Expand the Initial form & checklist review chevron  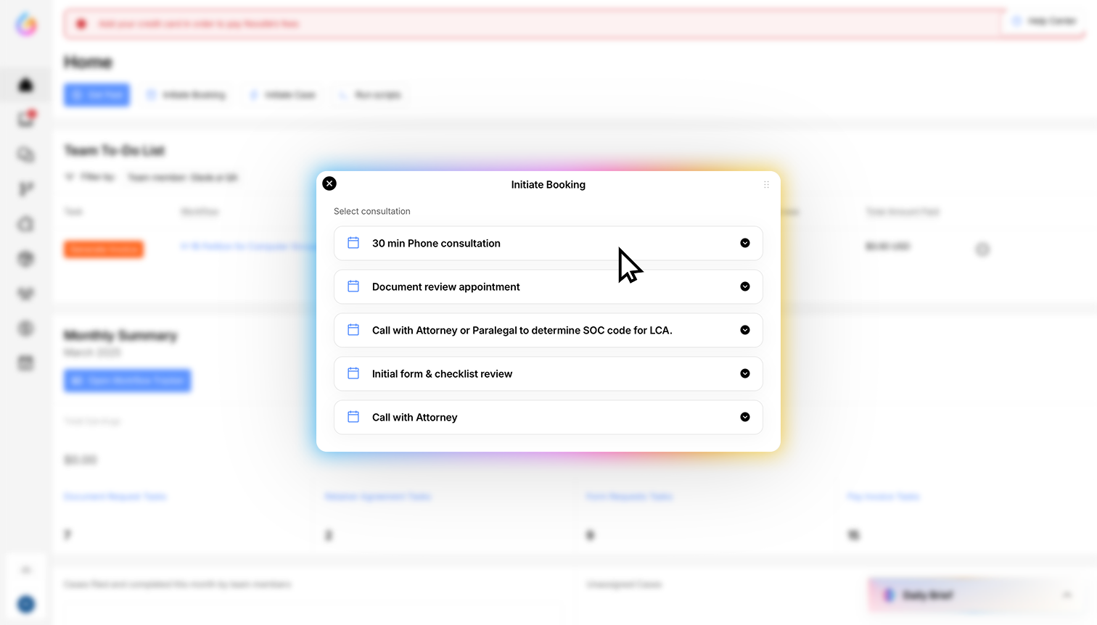(x=745, y=373)
